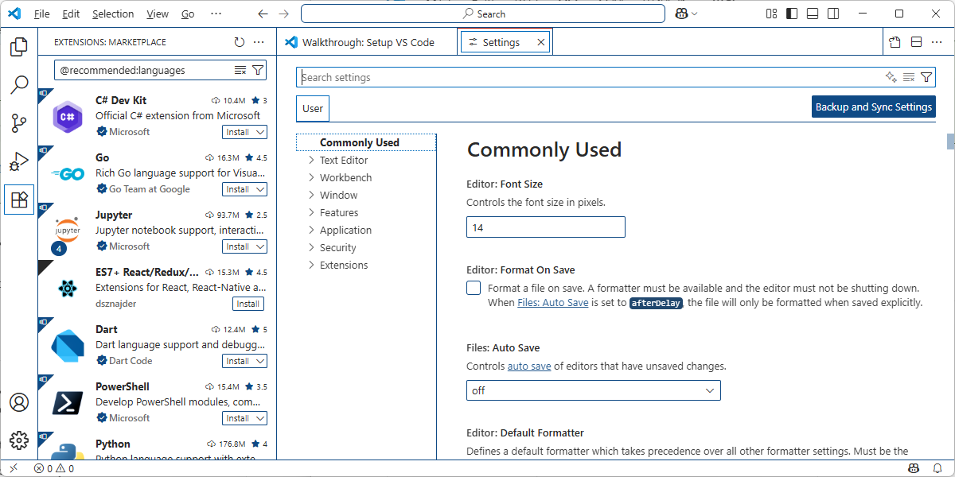
Task: Click Backup and Sync Settings button
Action: click(x=874, y=107)
